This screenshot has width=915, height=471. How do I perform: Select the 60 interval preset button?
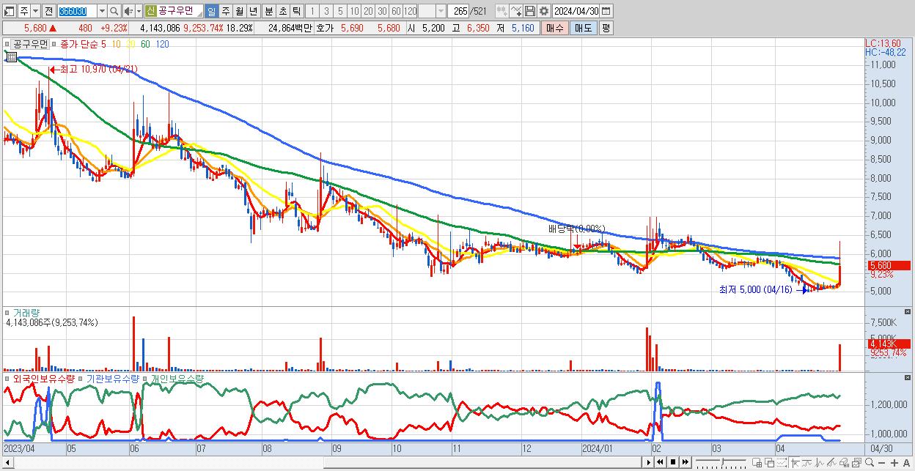pyautogui.click(x=396, y=11)
